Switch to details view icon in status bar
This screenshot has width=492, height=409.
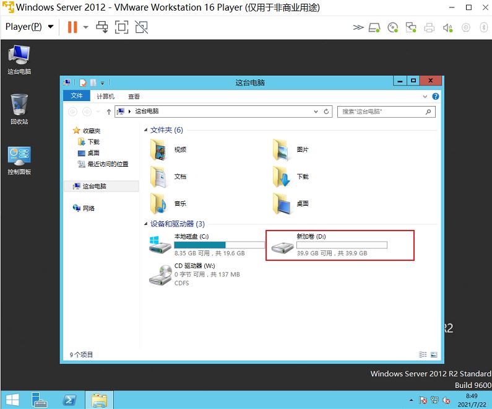(x=423, y=354)
